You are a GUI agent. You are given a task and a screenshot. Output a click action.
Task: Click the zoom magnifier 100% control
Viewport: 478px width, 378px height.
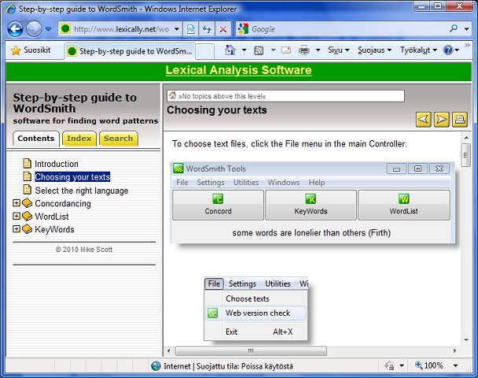pyautogui.click(x=429, y=365)
